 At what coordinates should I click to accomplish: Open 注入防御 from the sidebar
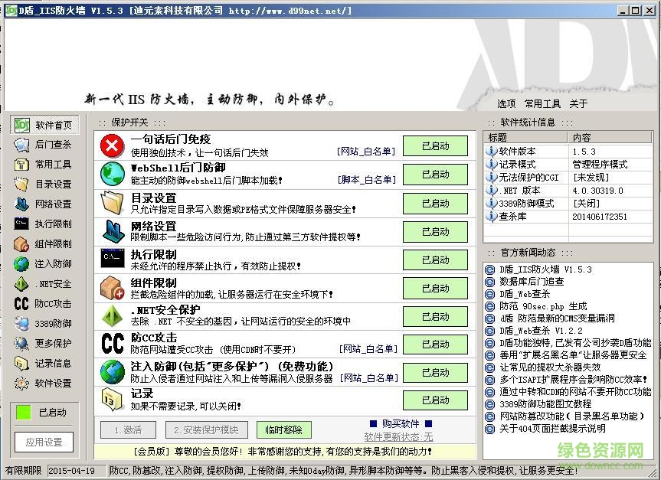tap(44, 264)
